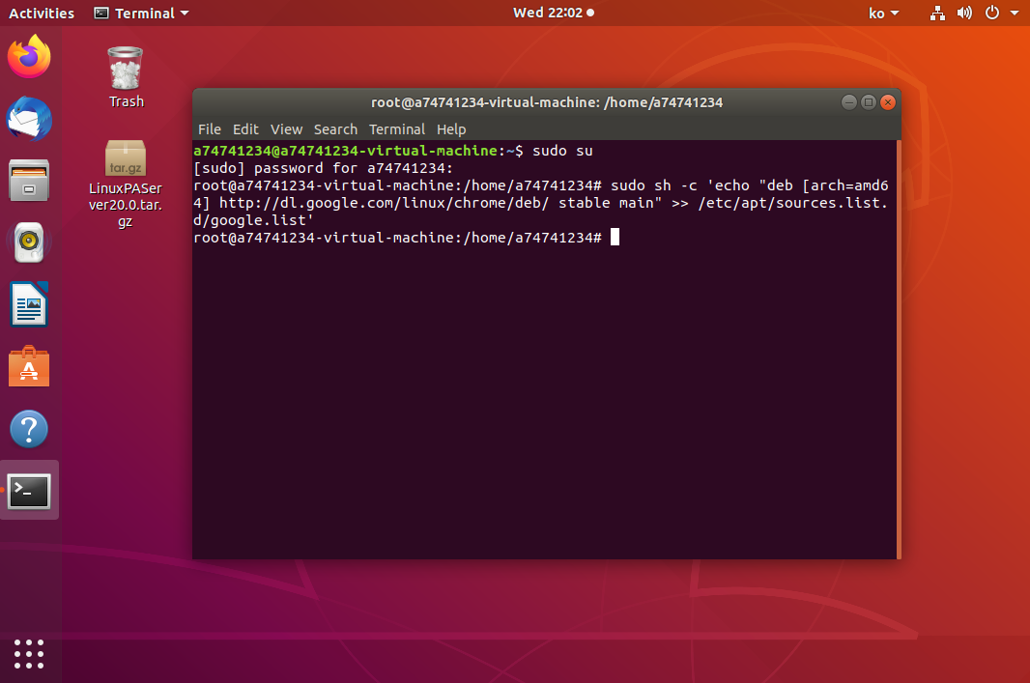The image size is (1030, 683).
Task: Click the terminal title bar text
Action: coord(547,102)
